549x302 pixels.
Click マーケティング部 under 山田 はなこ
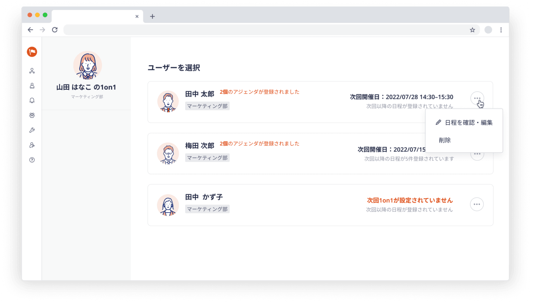[x=87, y=97]
